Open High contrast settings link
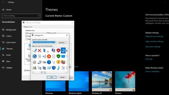The width and height of the screenshot is (169, 95). [x=154, y=41]
